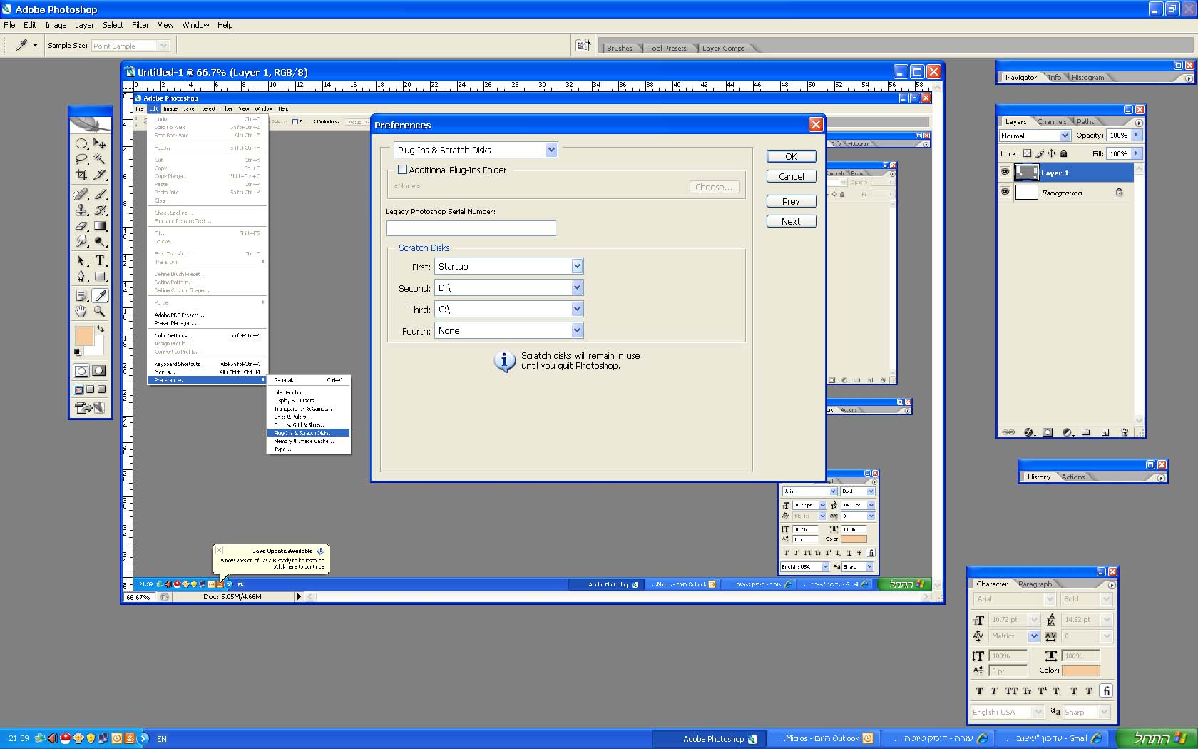Select the Gradient tool
This screenshot has width=1198, height=749.
click(100, 226)
